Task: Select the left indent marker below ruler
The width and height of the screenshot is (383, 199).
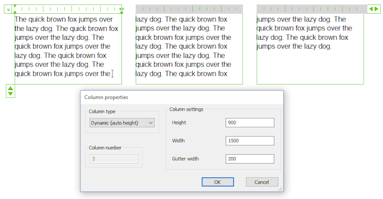Action: tap(15, 12)
